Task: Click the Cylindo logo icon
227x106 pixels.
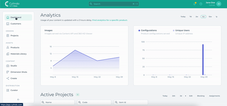Action: click(7, 4)
